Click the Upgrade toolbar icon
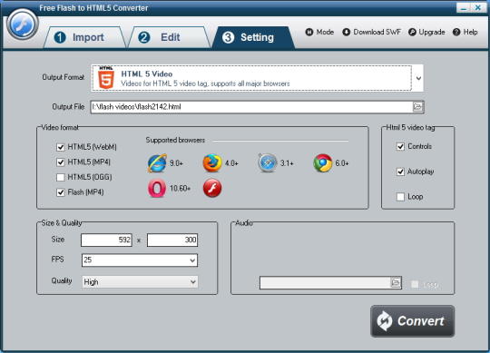The width and height of the screenshot is (490, 353). 413,32
